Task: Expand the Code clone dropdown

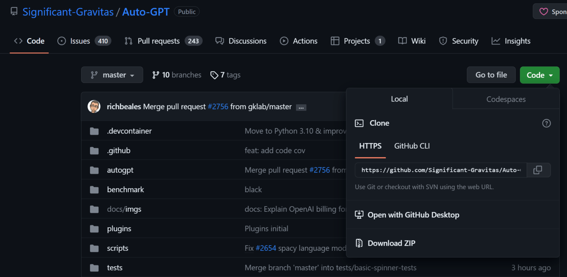Action: click(539, 75)
